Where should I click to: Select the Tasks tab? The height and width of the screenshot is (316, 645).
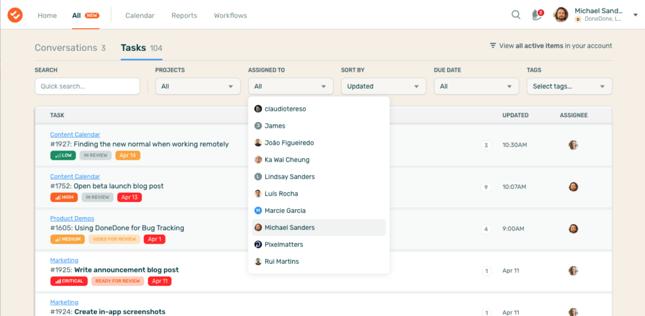coord(142,48)
